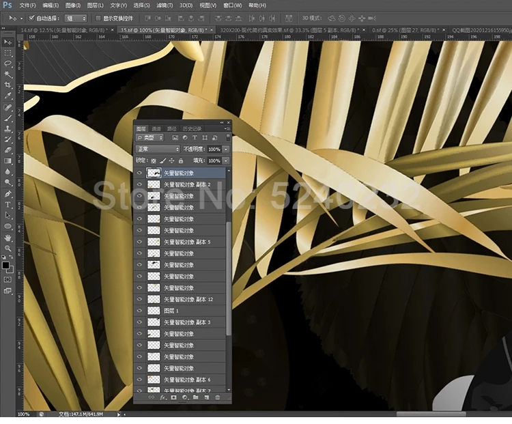
Task: Click the foreground color swatch
Action: pos(5,264)
